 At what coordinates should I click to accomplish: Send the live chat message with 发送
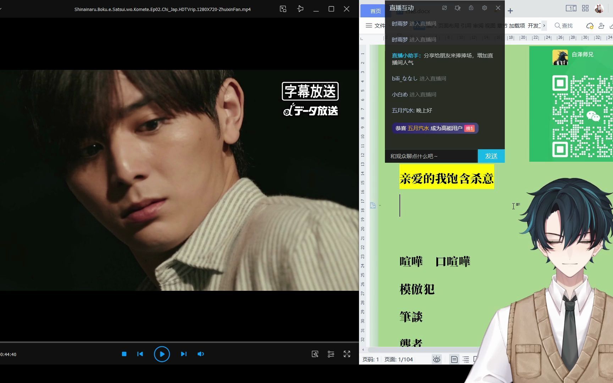point(491,156)
